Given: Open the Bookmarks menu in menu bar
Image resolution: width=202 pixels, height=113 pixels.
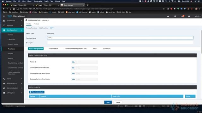Looking at the screenshot, I should (x=38, y=1).
